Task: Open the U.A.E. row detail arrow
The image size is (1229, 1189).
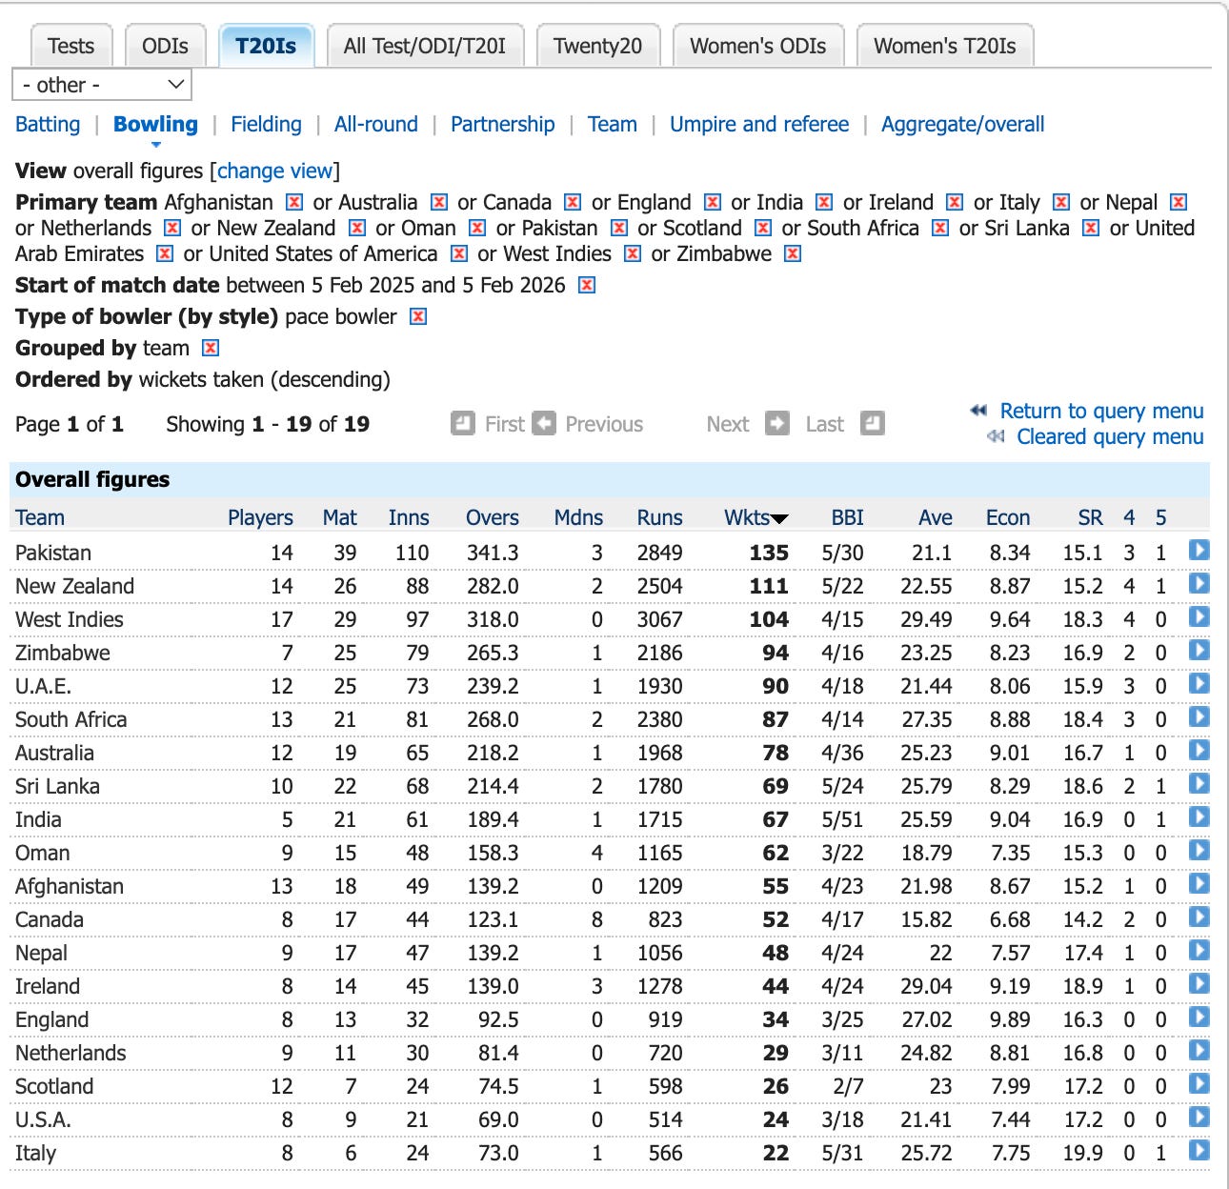Action: point(1199,684)
